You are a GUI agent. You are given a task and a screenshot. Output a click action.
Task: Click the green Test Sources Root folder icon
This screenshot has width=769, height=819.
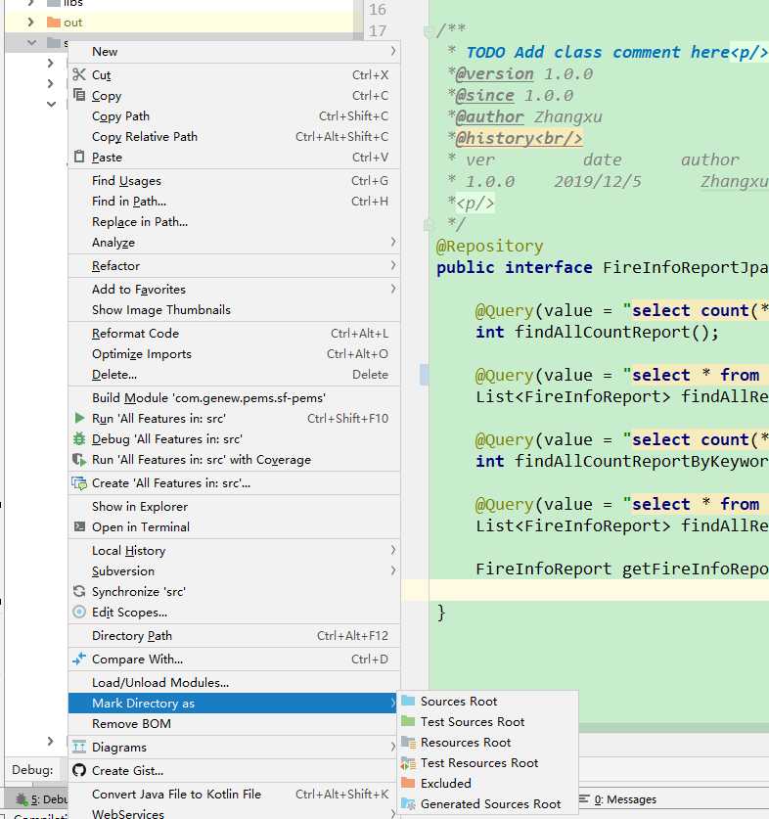[x=408, y=721]
